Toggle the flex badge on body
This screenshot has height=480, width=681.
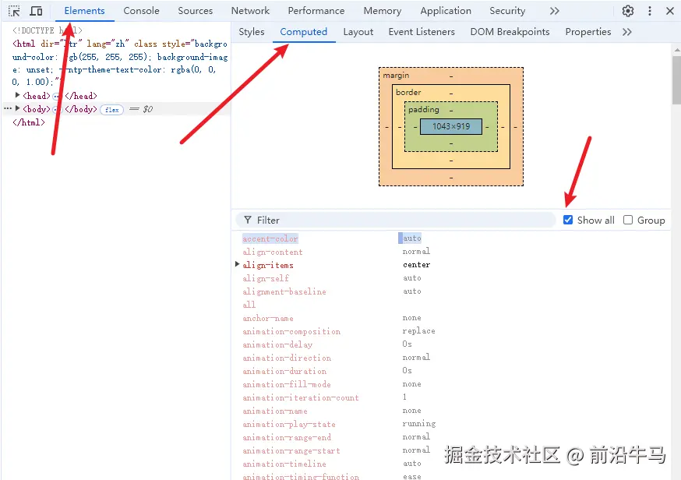coord(112,109)
